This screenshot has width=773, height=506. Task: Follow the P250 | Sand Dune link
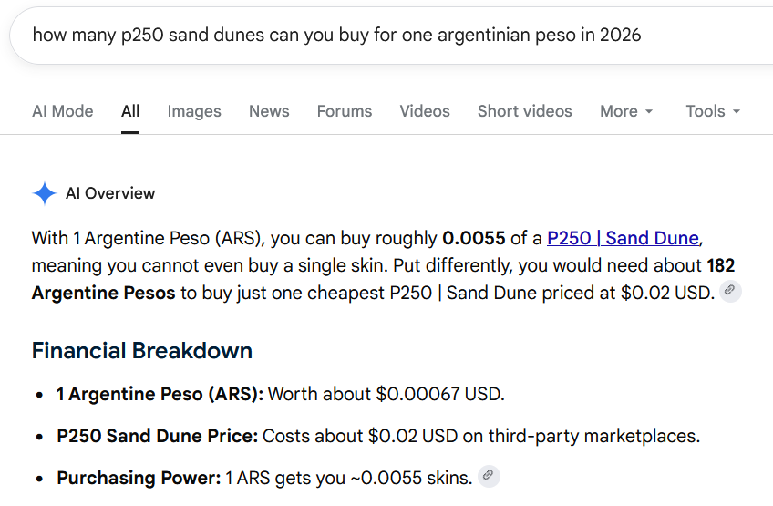(624, 238)
